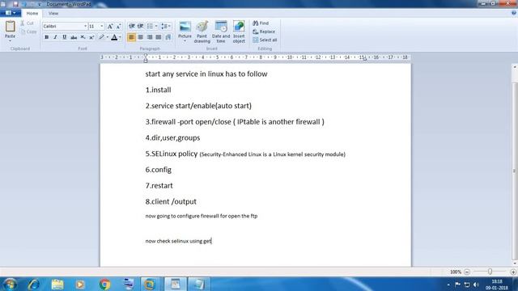518x291 pixels.
Task: Switch to the Home tab
Action: [x=32, y=14]
